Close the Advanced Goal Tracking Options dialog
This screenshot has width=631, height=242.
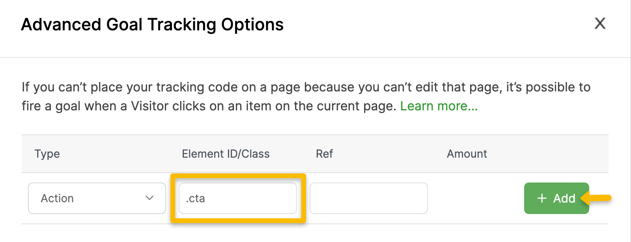[x=600, y=24]
